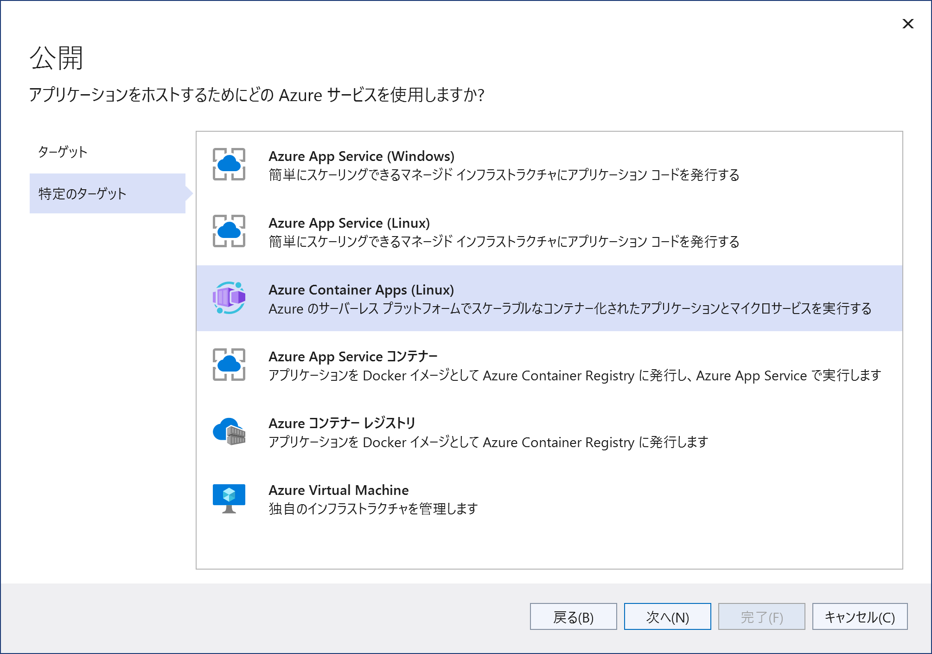Click the Azure のサーバーレス プラットフォーム description
Screen dimensions: 932x654
[570, 308]
